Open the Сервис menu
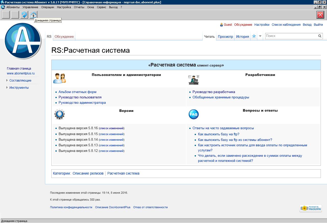This screenshot has width=327, height=223. (101, 7)
